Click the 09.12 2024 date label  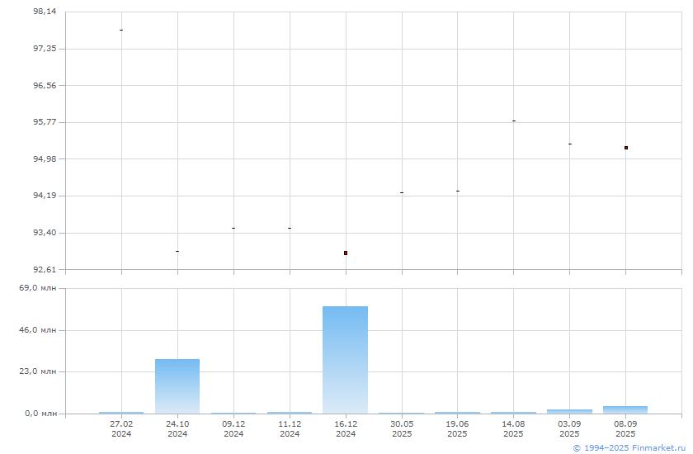click(x=233, y=428)
